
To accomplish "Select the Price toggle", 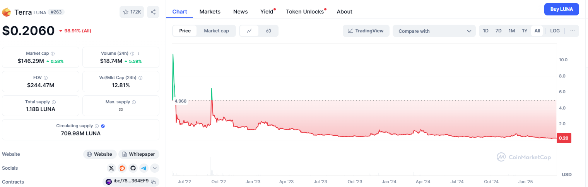I will pyautogui.click(x=185, y=31).
